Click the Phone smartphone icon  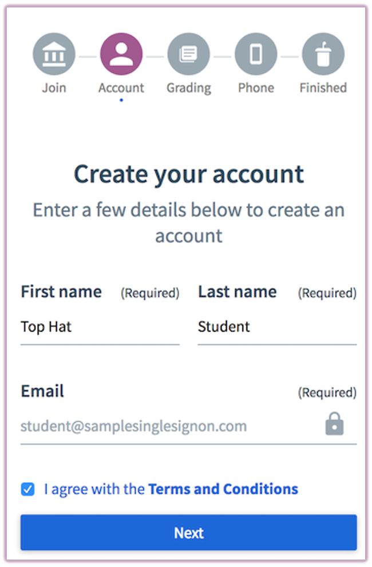coord(256,53)
